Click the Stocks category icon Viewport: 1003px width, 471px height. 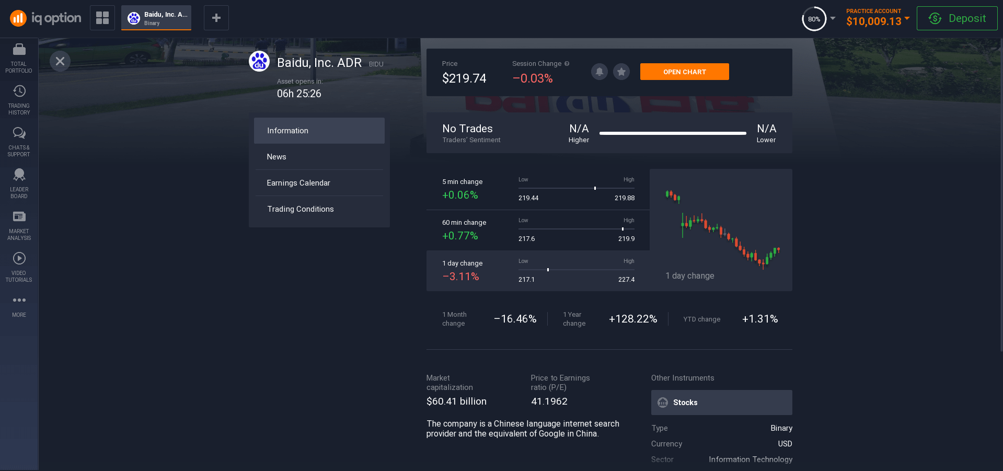pyautogui.click(x=663, y=403)
